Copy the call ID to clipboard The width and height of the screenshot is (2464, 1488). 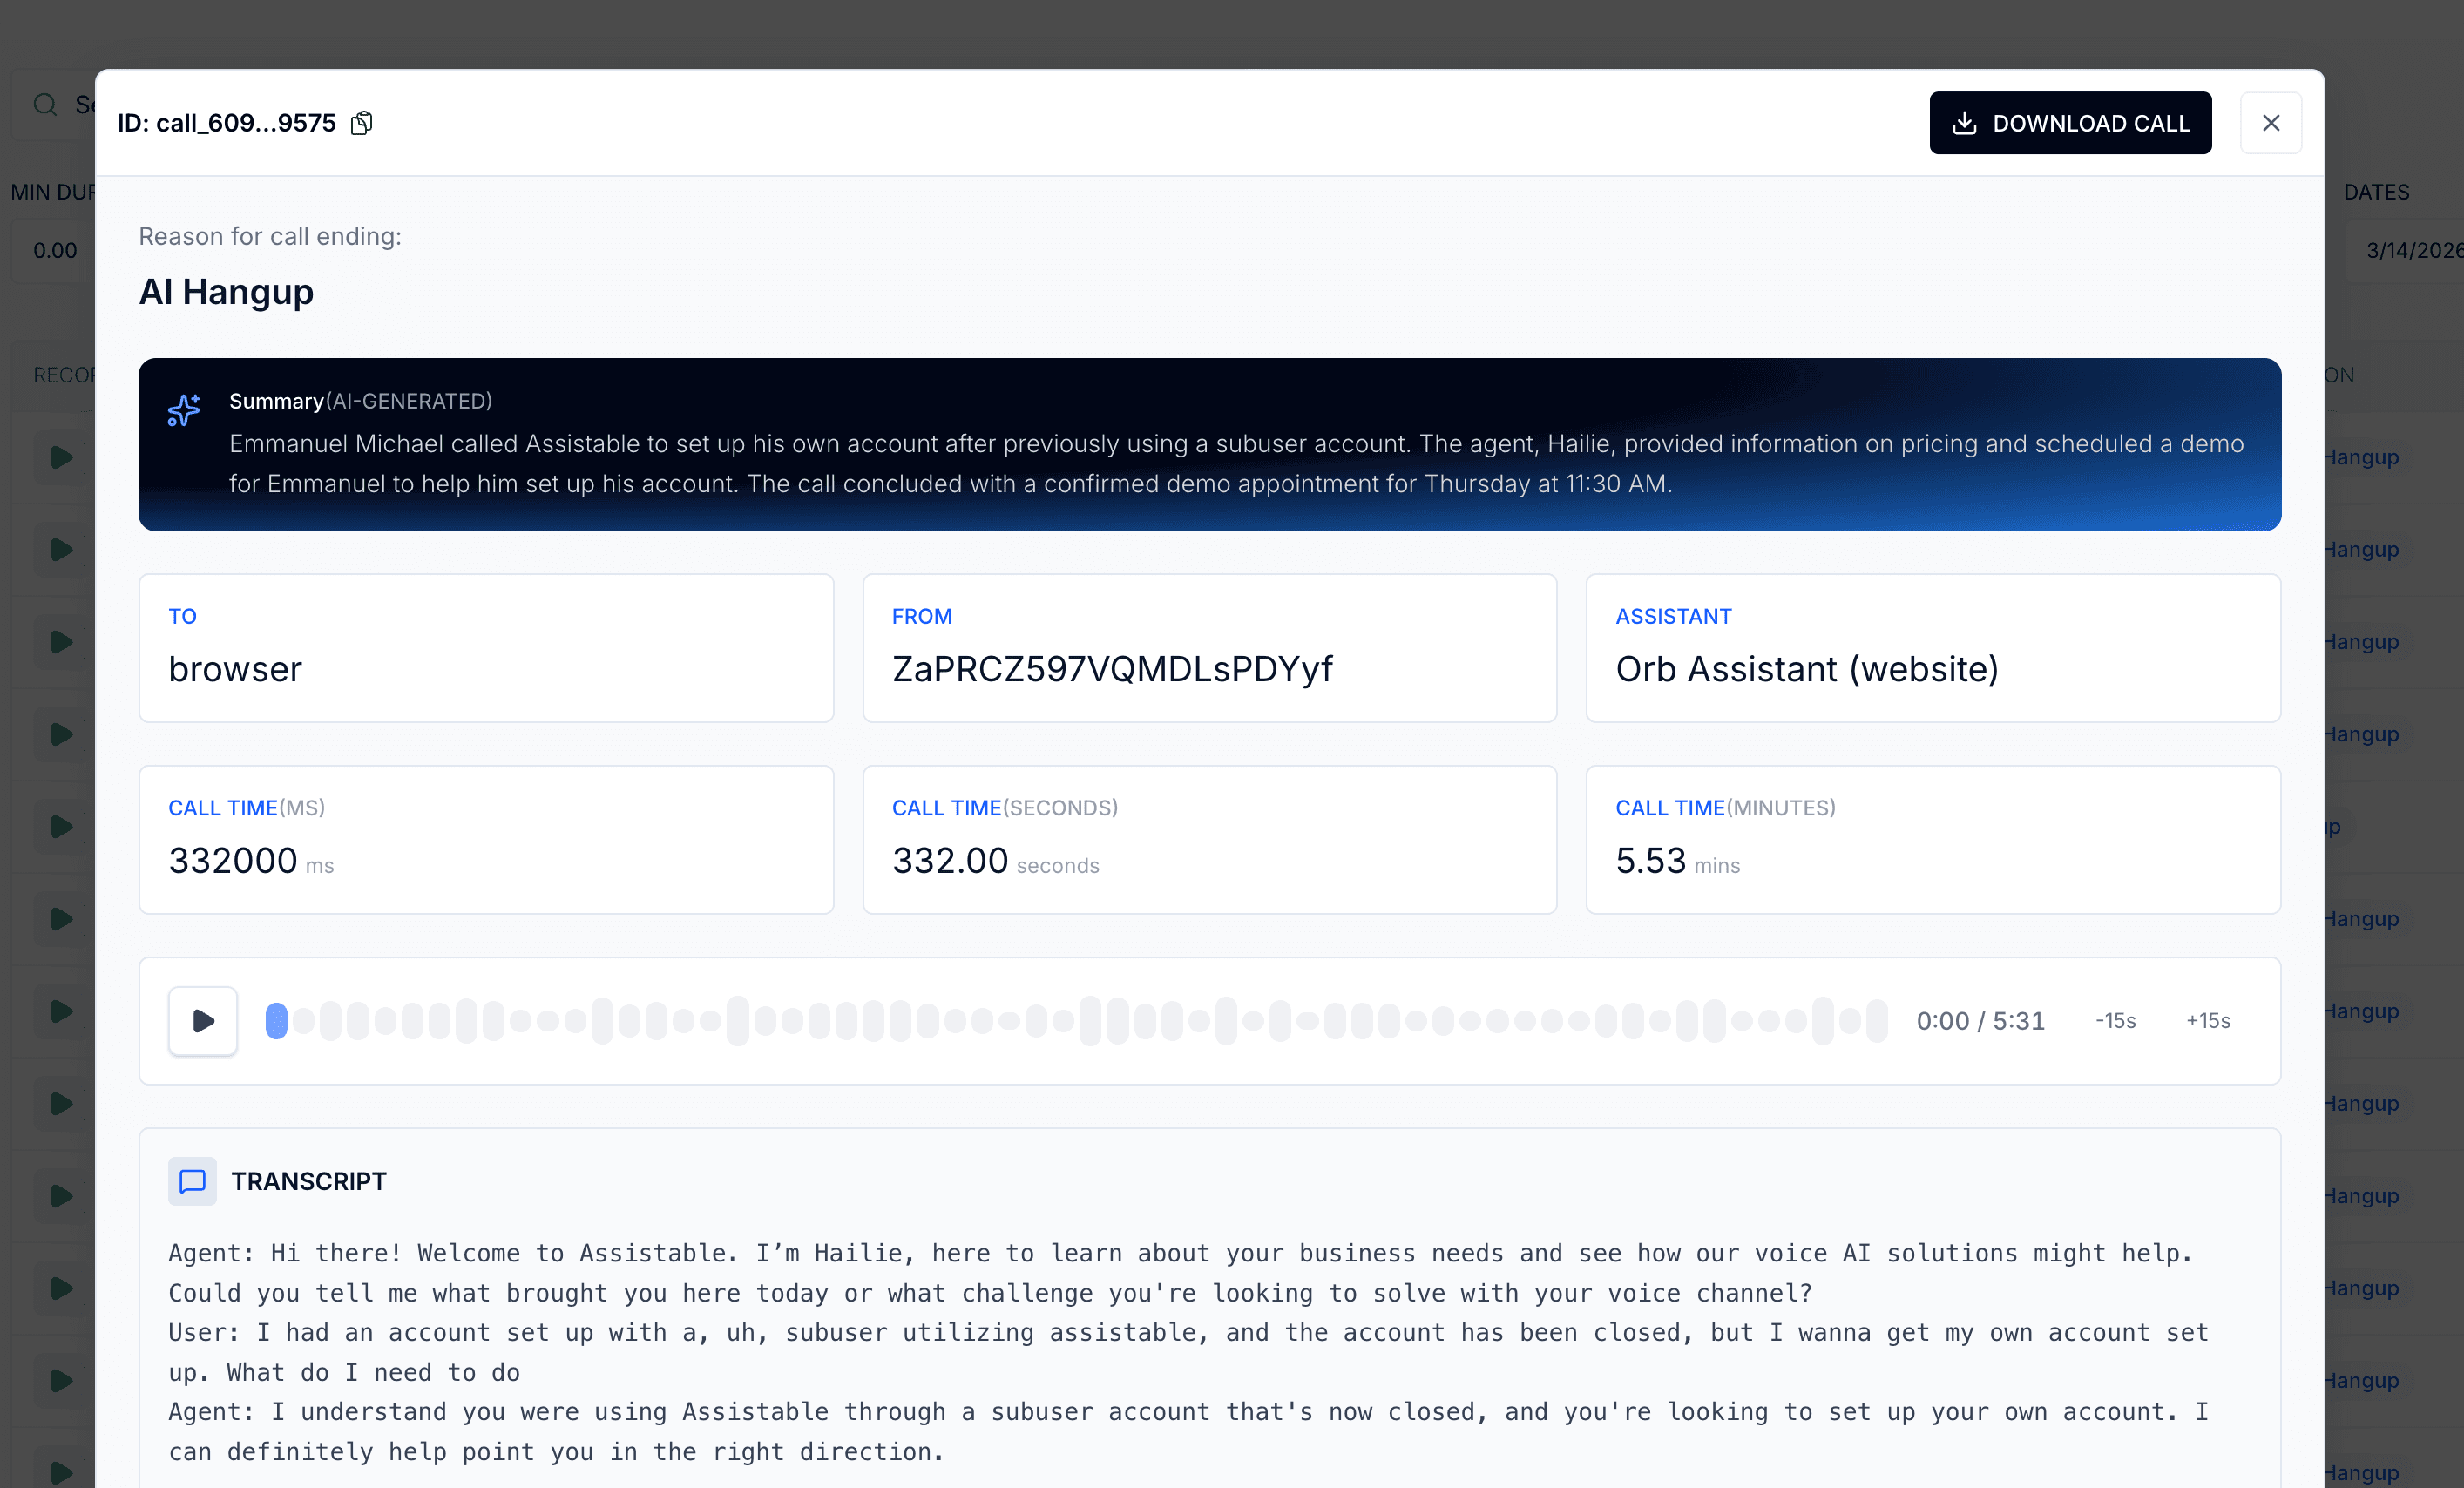pyautogui.click(x=361, y=122)
